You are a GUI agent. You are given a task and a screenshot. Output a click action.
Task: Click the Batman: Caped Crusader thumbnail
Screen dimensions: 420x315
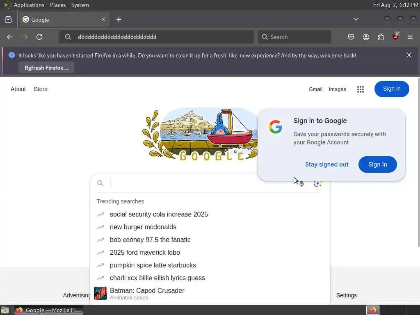100,293
